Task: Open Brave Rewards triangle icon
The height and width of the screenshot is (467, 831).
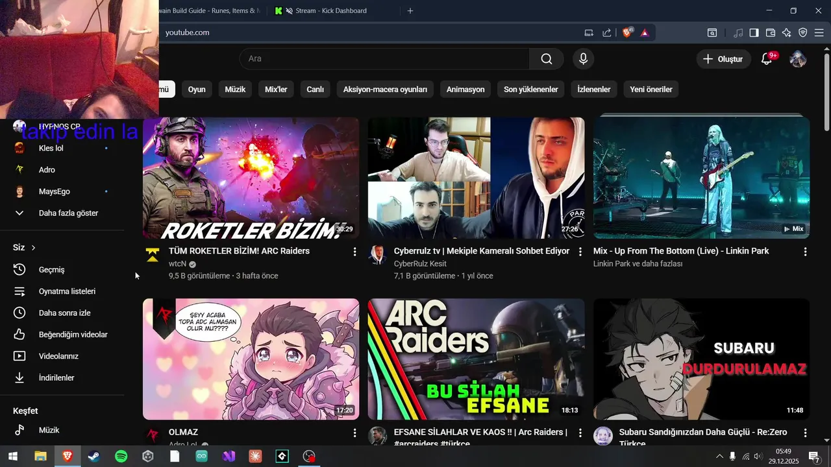Action: tap(645, 32)
